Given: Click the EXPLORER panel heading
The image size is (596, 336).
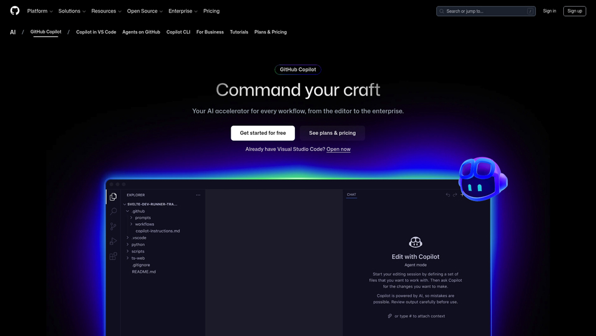Looking at the screenshot, I should (136, 195).
